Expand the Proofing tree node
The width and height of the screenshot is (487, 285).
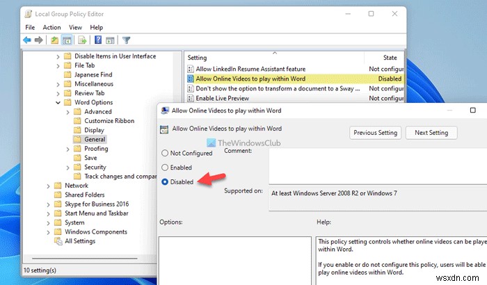(x=67, y=149)
